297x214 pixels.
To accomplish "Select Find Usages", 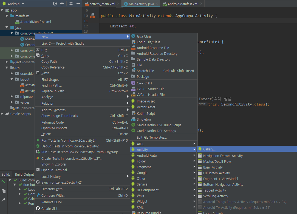I will click(x=82, y=80).
